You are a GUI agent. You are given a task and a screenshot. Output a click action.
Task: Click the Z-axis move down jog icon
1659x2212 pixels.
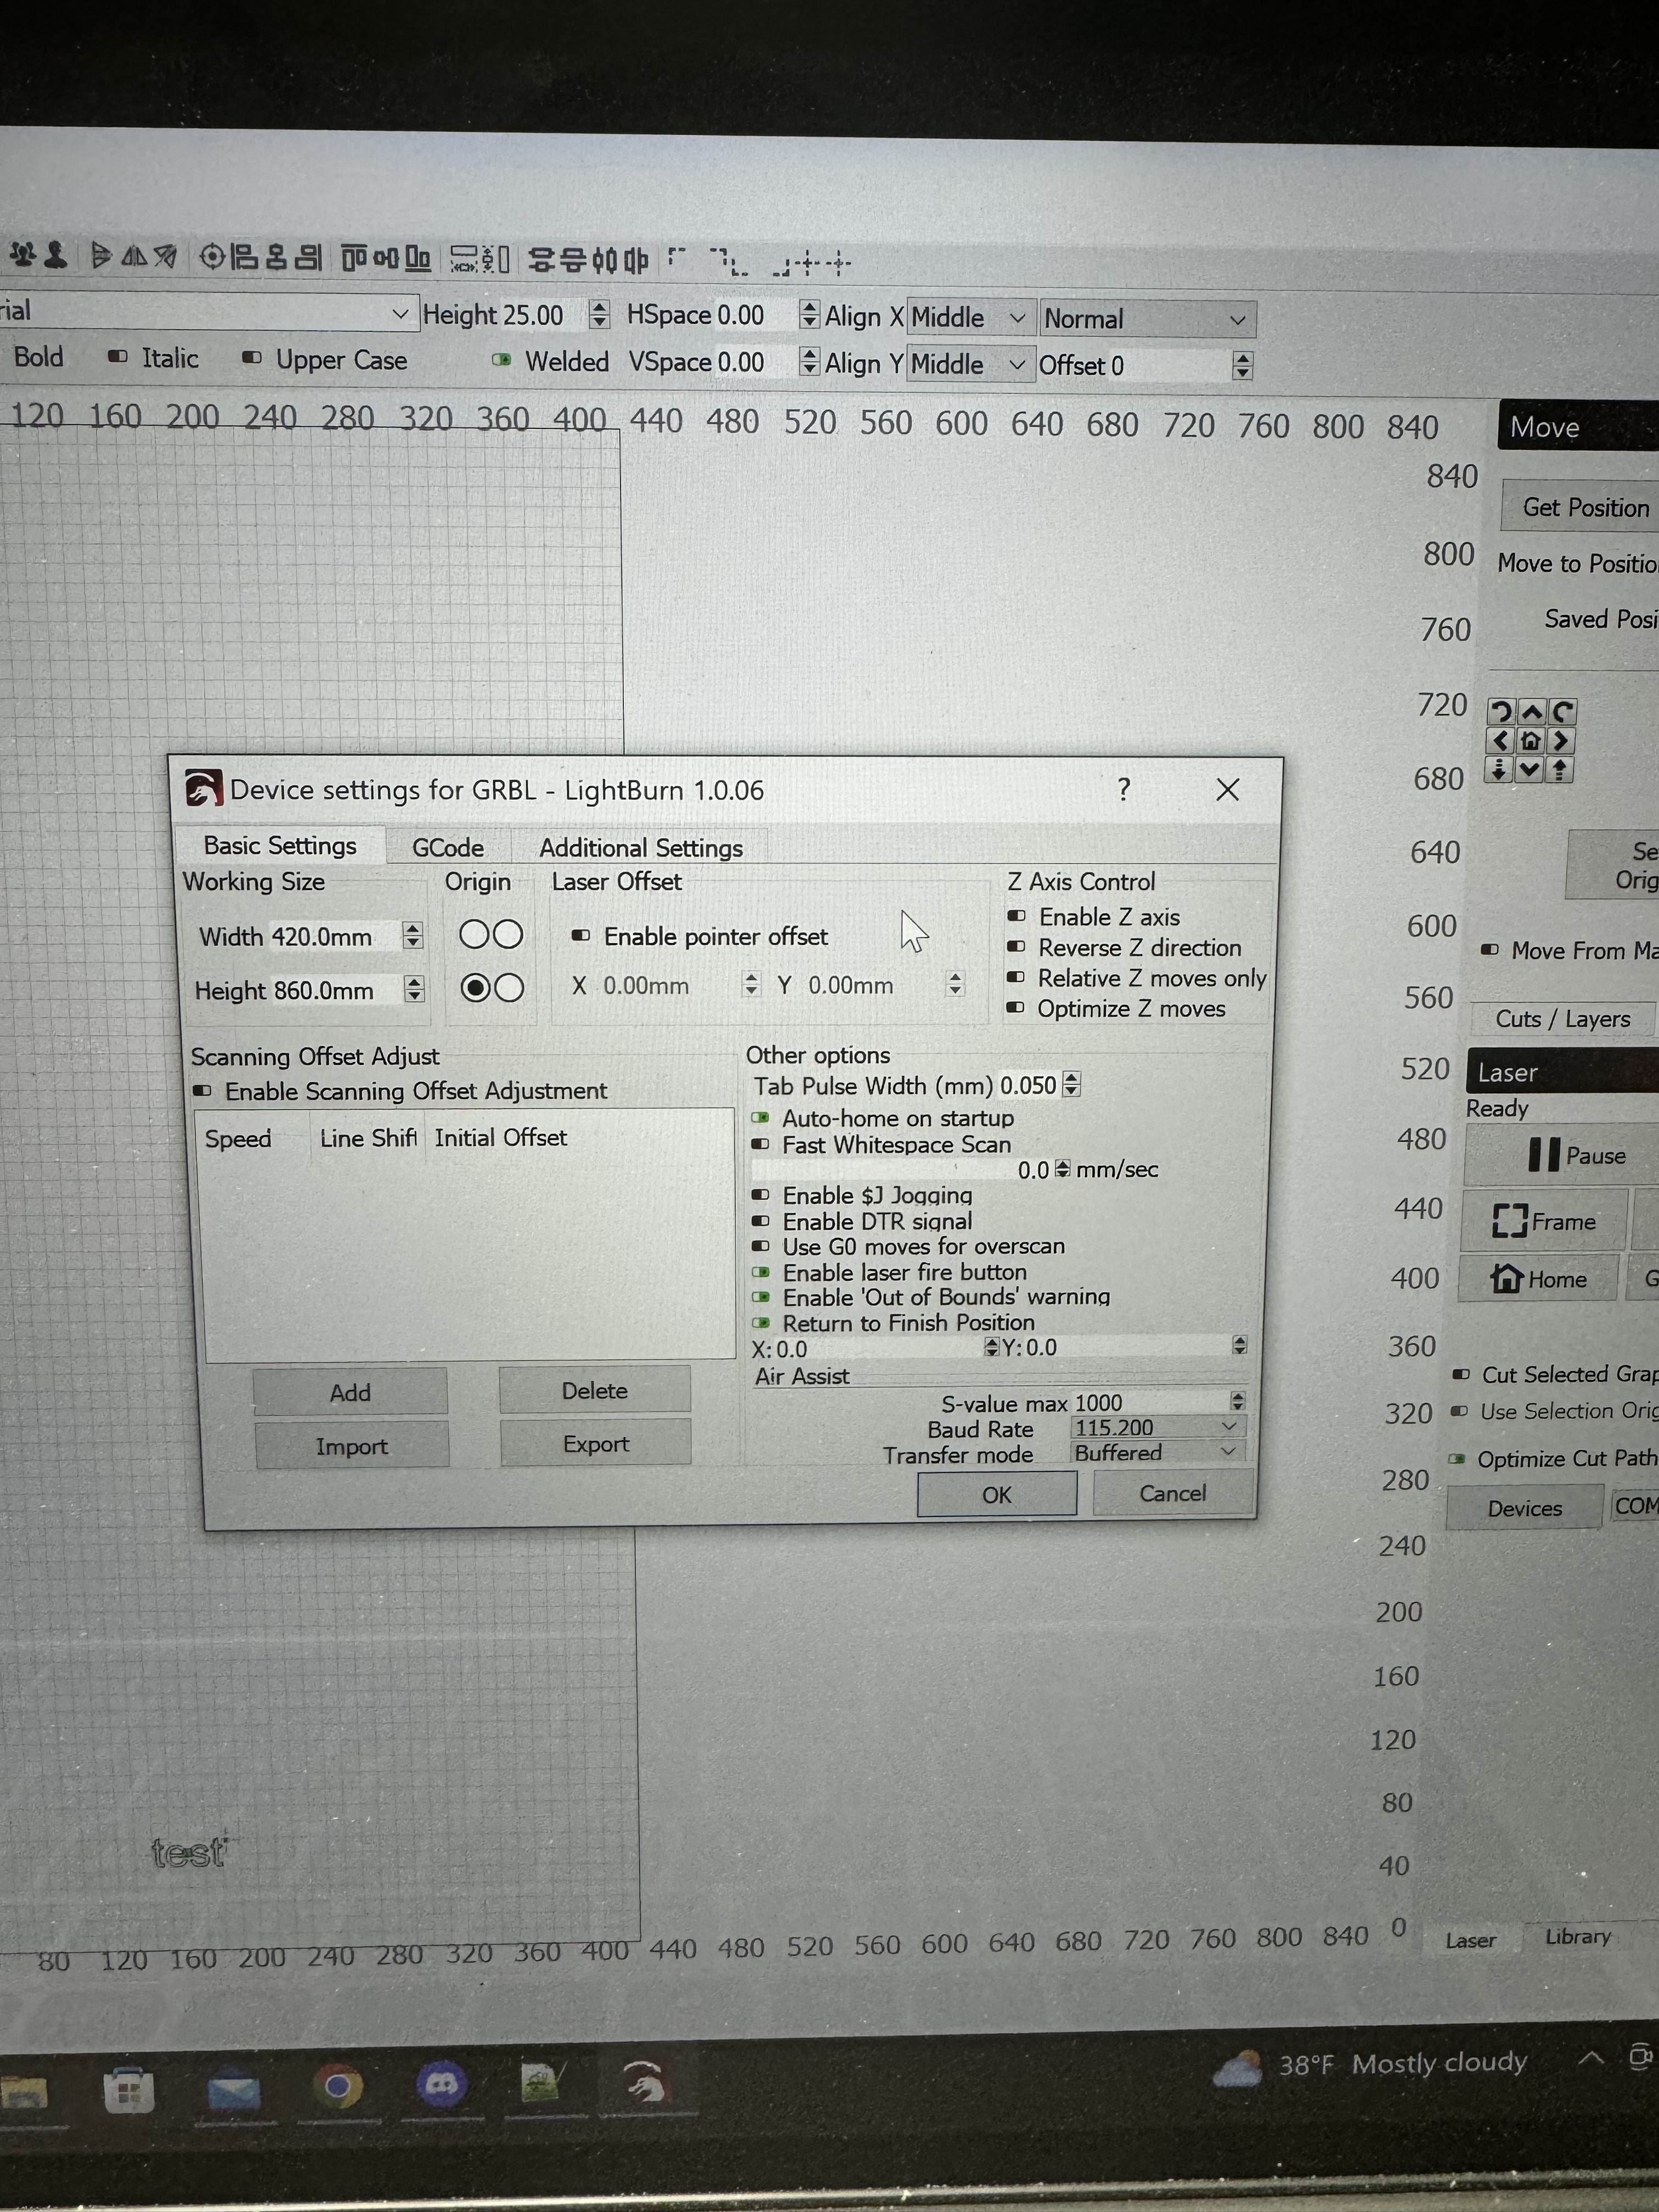pos(1499,770)
